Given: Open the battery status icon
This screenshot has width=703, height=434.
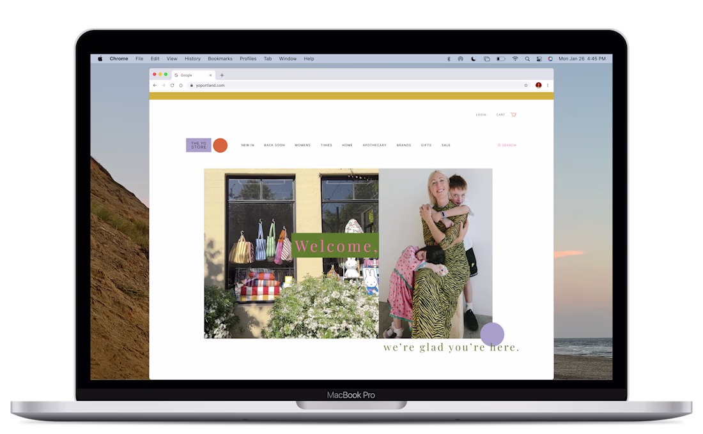Looking at the screenshot, I should (501, 59).
